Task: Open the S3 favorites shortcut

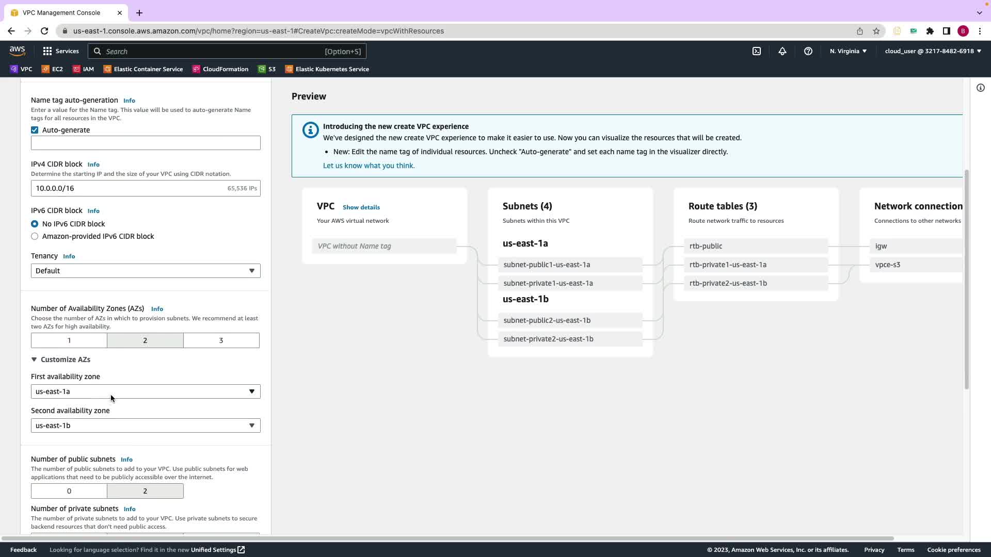Action: click(x=267, y=69)
